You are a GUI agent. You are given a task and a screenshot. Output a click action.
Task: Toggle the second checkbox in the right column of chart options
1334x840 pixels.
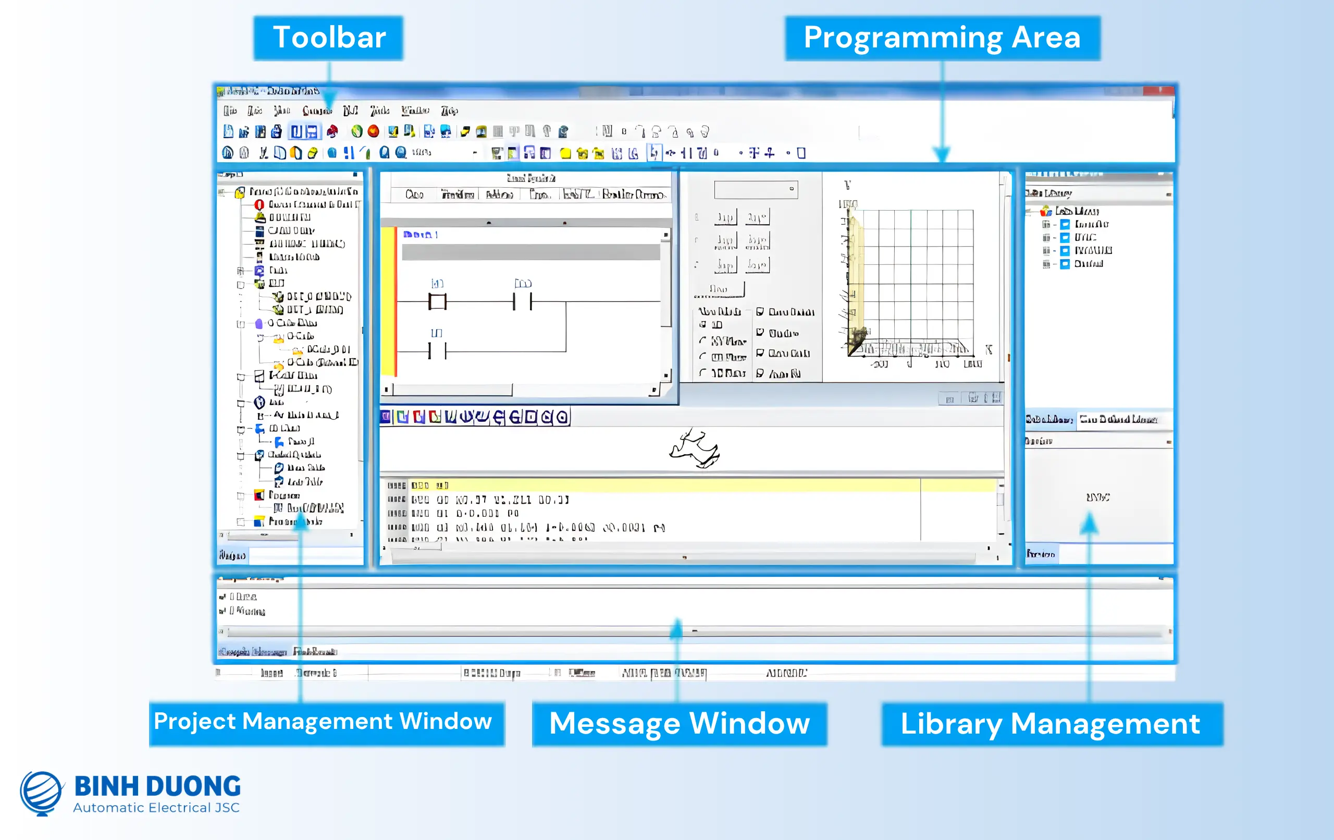click(x=760, y=332)
